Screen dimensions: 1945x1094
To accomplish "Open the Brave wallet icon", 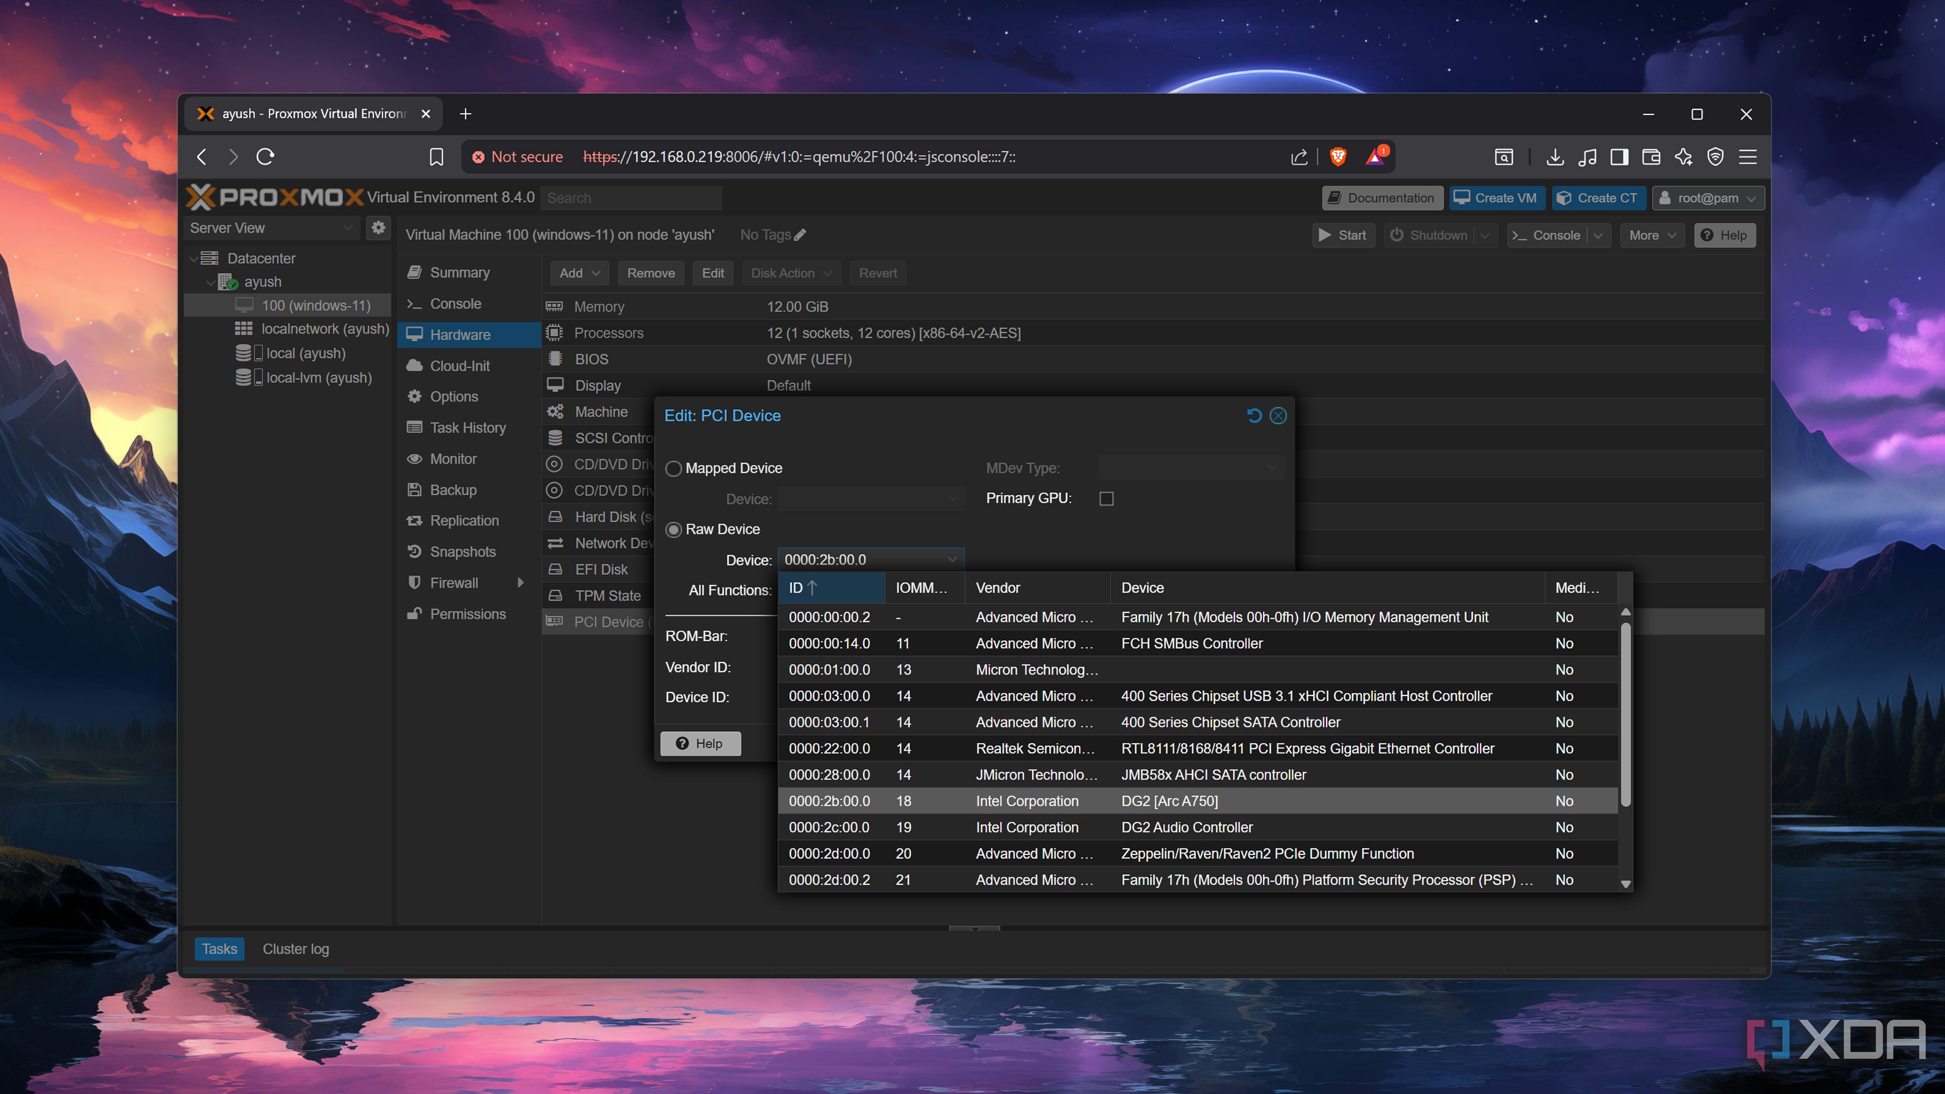I will (1651, 157).
